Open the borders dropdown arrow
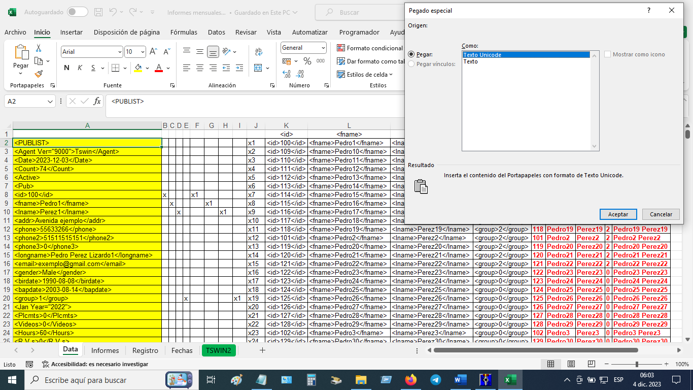Viewport: 693px width, 390px height. click(125, 68)
